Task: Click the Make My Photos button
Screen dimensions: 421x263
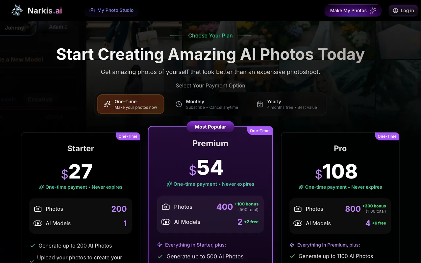Action: (x=353, y=11)
